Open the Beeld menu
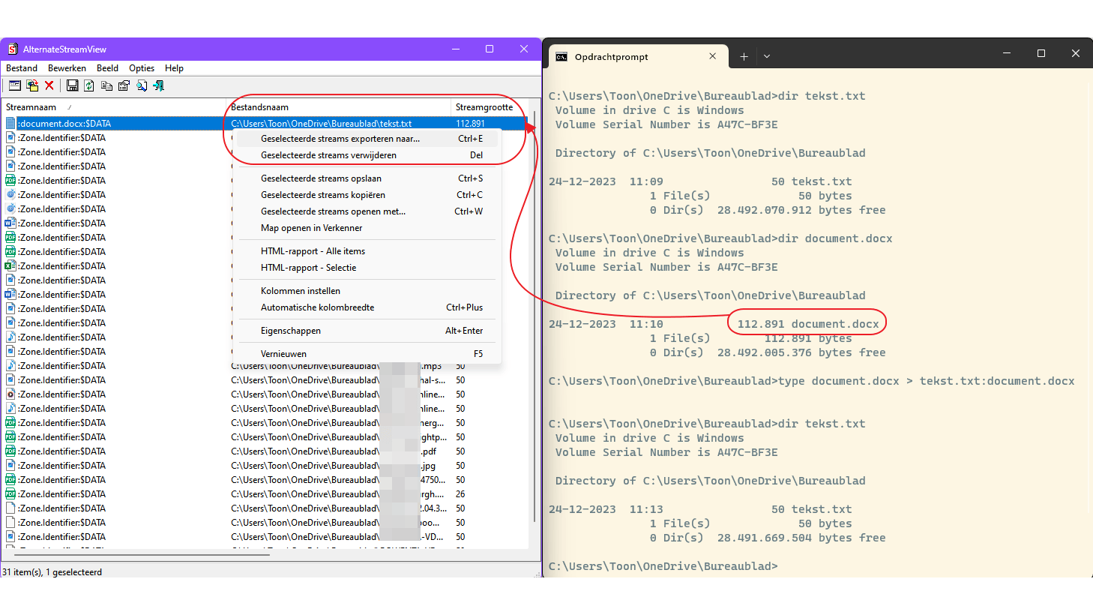 point(107,68)
